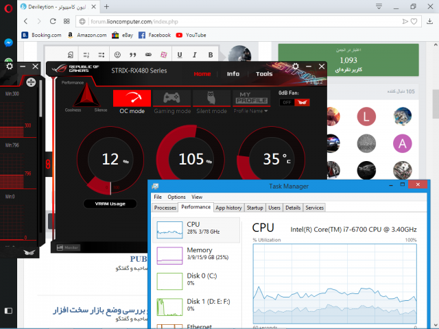Click owl logo in monitor panel

[29, 252]
